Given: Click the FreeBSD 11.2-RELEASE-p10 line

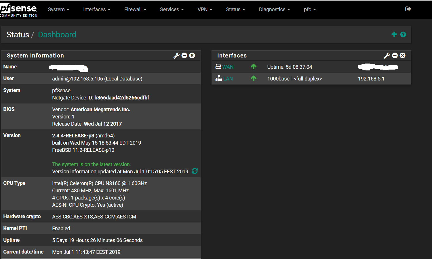Looking at the screenshot, I should pyautogui.click(x=83, y=150).
